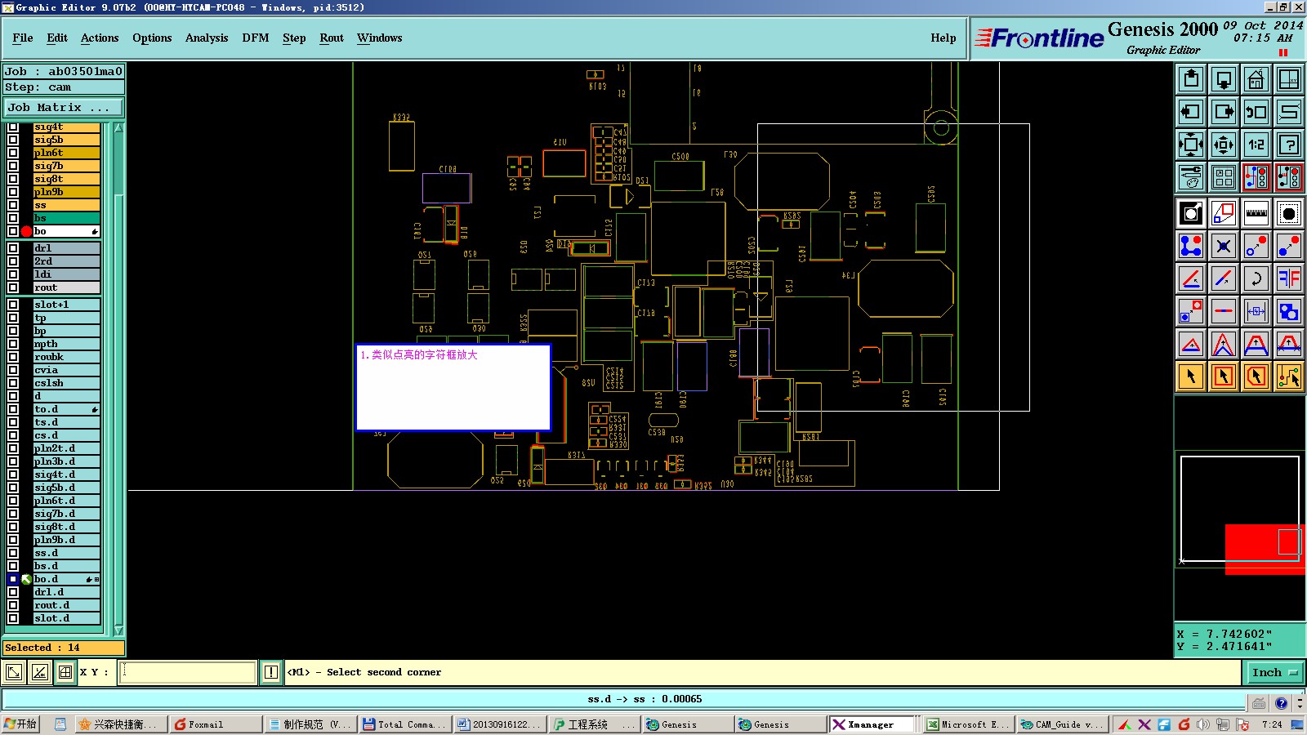
Task: Click the pan right view icon
Action: click(1224, 112)
